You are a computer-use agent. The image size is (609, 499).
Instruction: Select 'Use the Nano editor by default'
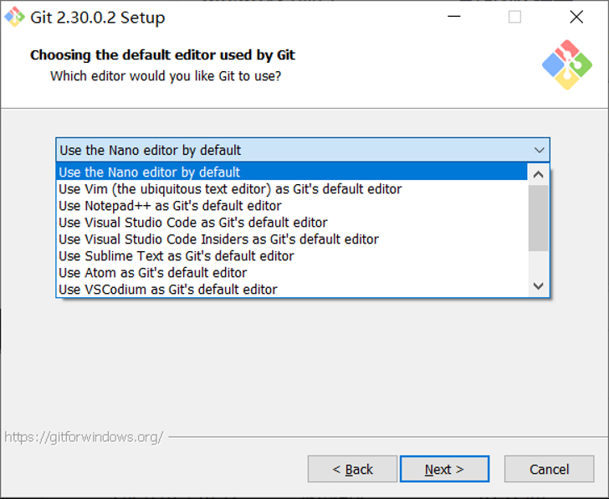click(x=150, y=172)
